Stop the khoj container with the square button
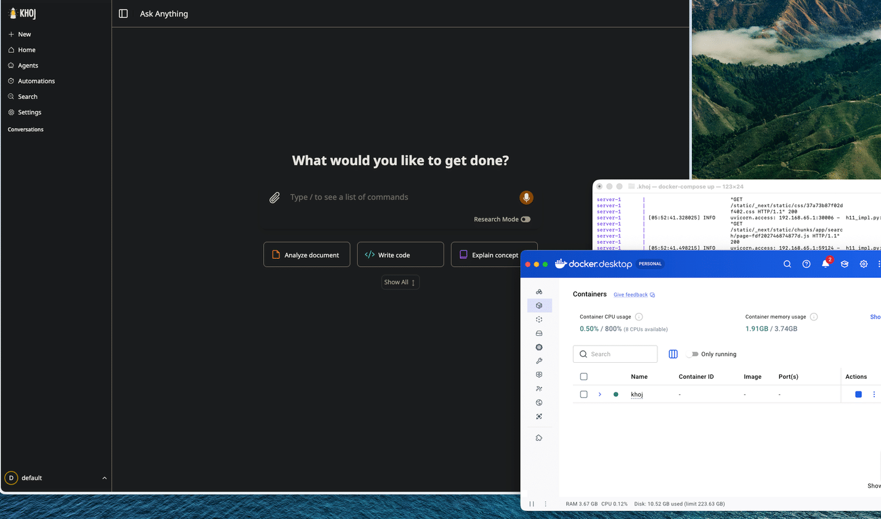Viewport: 881px width, 519px height. pyautogui.click(x=858, y=394)
